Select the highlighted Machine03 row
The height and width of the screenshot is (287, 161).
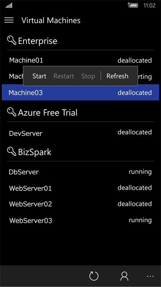81,92
